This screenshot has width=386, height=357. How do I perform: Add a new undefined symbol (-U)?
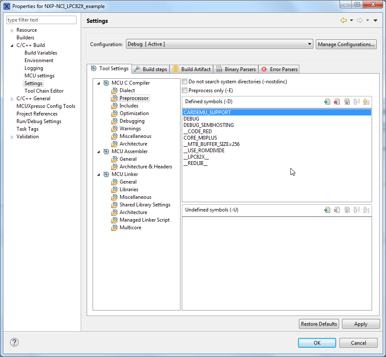click(327, 210)
